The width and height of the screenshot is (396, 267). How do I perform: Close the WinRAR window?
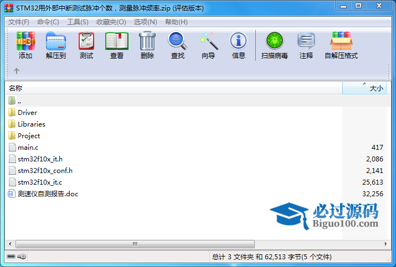(379, 6)
